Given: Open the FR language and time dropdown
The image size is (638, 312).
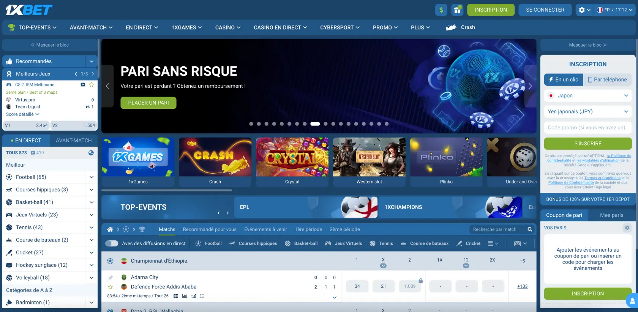Looking at the screenshot, I should point(615,10).
